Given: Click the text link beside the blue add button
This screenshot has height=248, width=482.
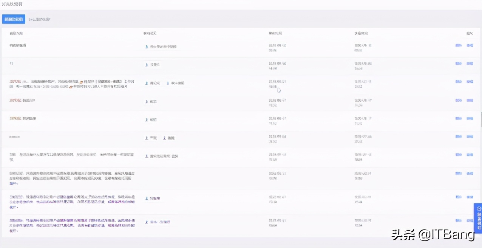Looking at the screenshot, I should (x=39, y=19).
